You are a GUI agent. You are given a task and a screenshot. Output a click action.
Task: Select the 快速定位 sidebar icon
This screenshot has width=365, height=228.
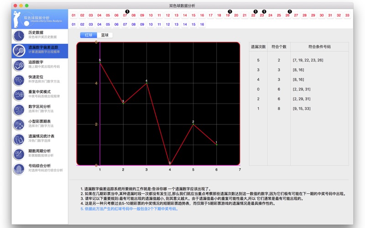(x=19, y=80)
